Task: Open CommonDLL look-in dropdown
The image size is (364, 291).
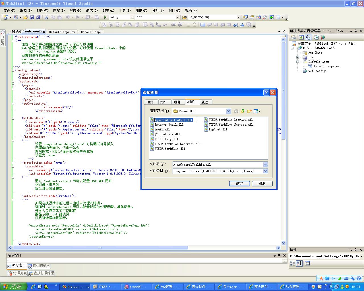Action: click(228, 111)
